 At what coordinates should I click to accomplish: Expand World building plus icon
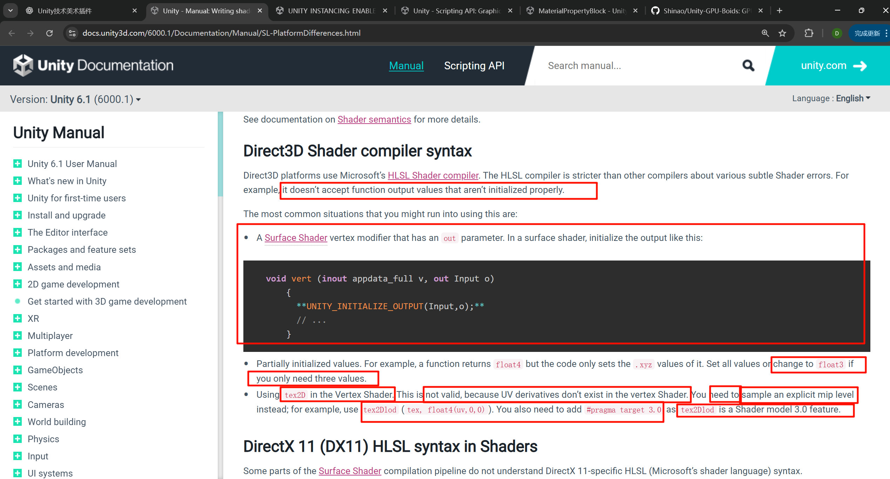click(18, 422)
